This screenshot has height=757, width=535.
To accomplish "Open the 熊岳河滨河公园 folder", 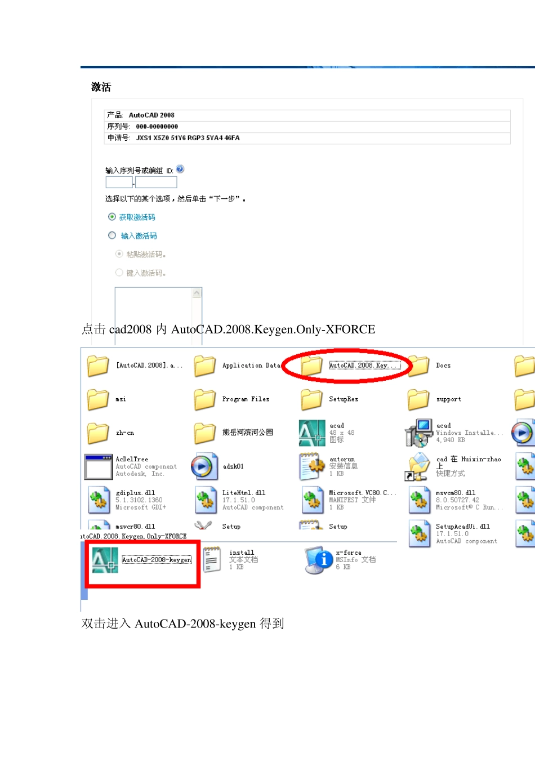I will pyautogui.click(x=233, y=433).
